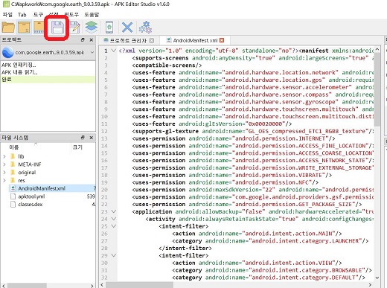Click line 30 action VIEW text

pyautogui.click(x=257, y=263)
